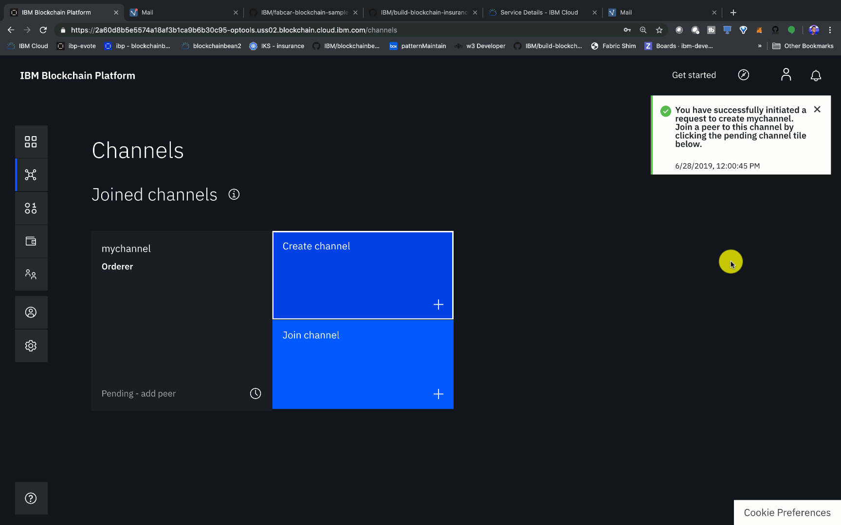Switch to the first Mail tab
Image resolution: width=841 pixels, height=525 pixels.
[x=183, y=13]
